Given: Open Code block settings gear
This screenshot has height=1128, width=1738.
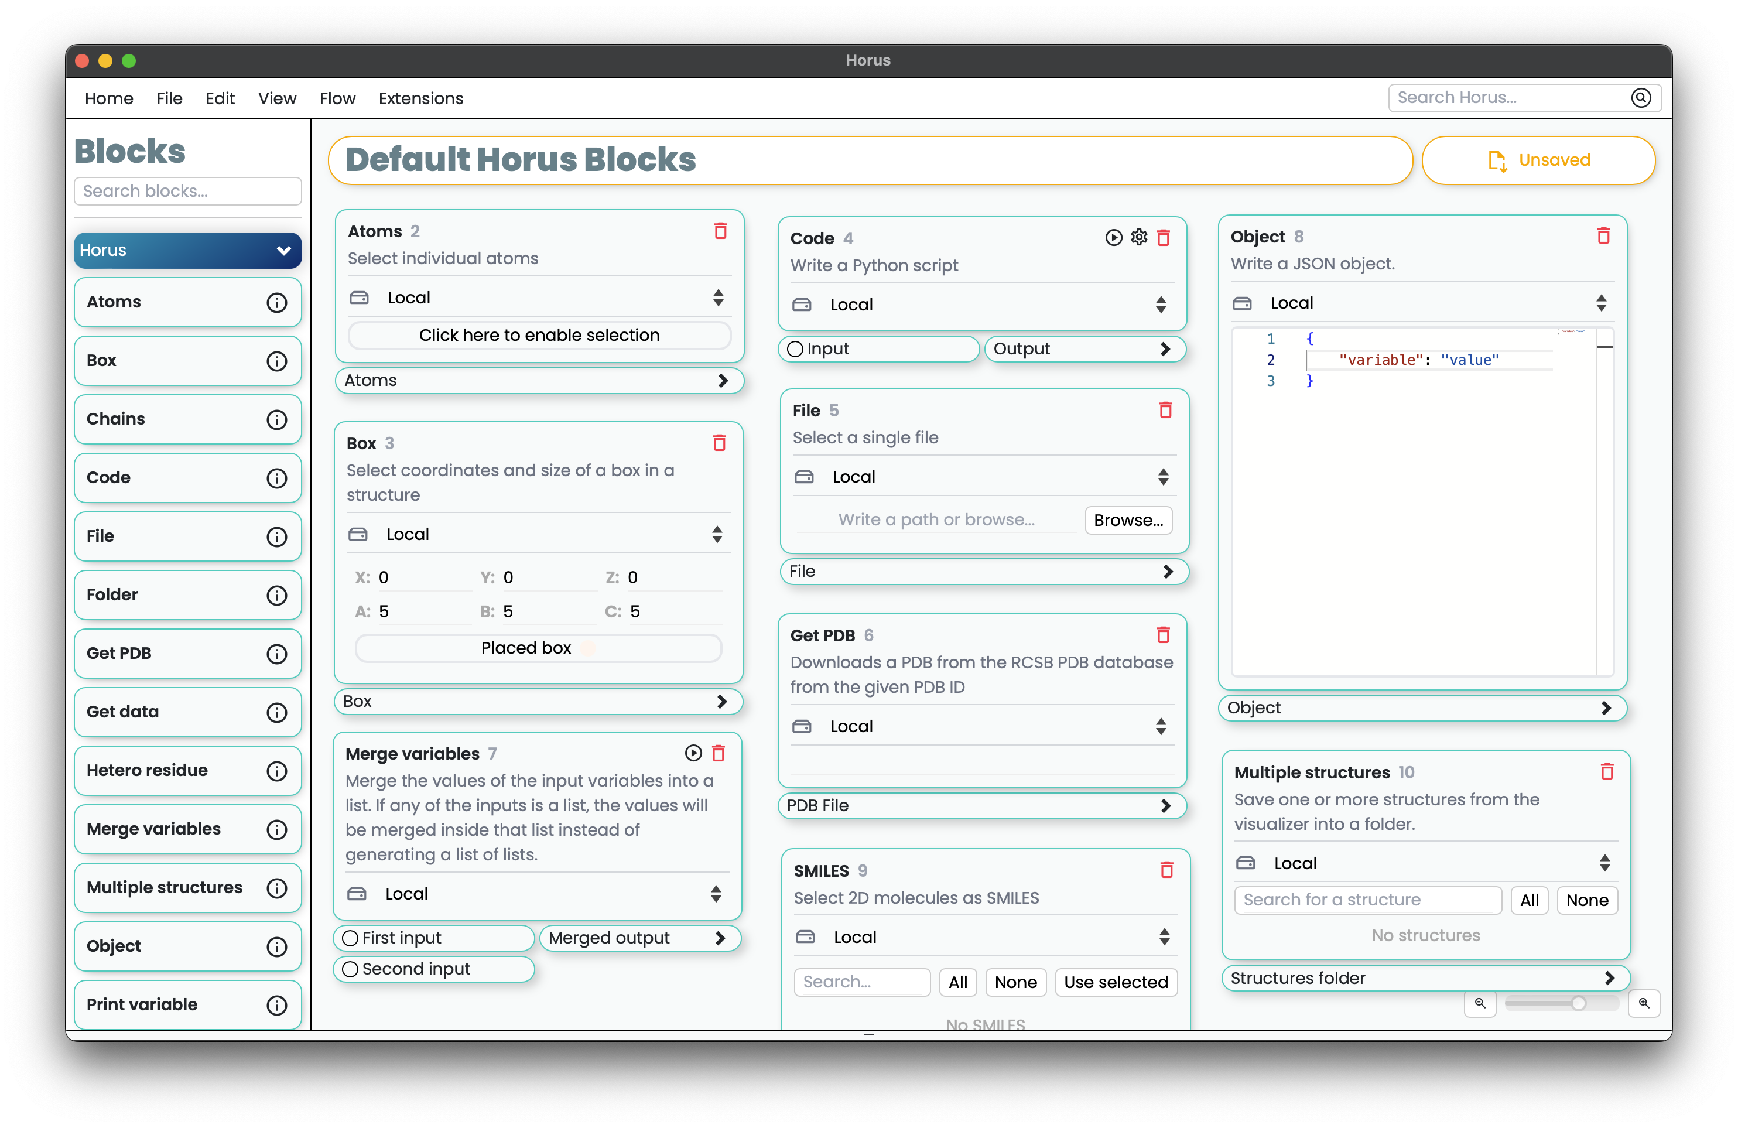Looking at the screenshot, I should (x=1138, y=237).
